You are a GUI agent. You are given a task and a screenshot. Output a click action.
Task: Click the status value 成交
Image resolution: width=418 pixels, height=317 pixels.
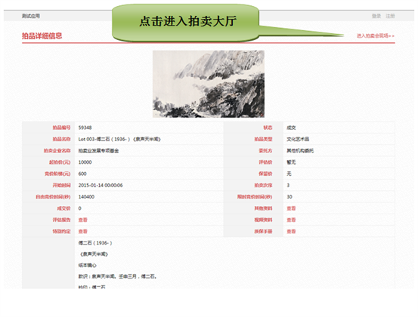coord(291,128)
